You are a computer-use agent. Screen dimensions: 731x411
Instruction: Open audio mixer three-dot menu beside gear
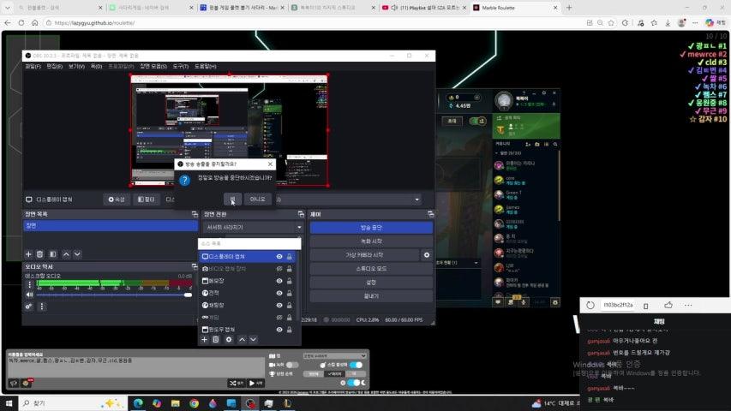[42, 307]
